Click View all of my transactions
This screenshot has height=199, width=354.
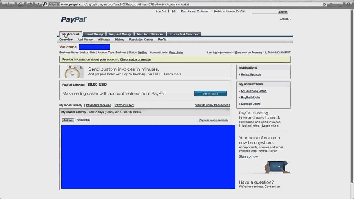point(212,105)
